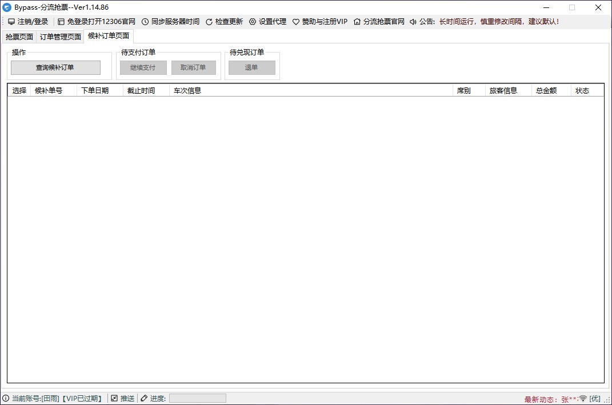Screen dimensions: 612x405
Task: Click the 总金额 column header
Action: coord(551,90)
